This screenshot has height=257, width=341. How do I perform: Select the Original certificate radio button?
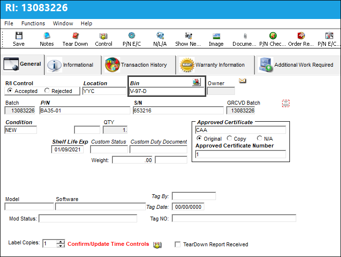coord(199,138)
